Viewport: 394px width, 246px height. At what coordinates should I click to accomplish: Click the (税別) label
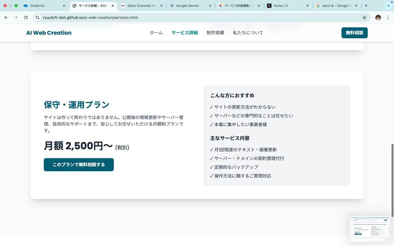point(122,147)
